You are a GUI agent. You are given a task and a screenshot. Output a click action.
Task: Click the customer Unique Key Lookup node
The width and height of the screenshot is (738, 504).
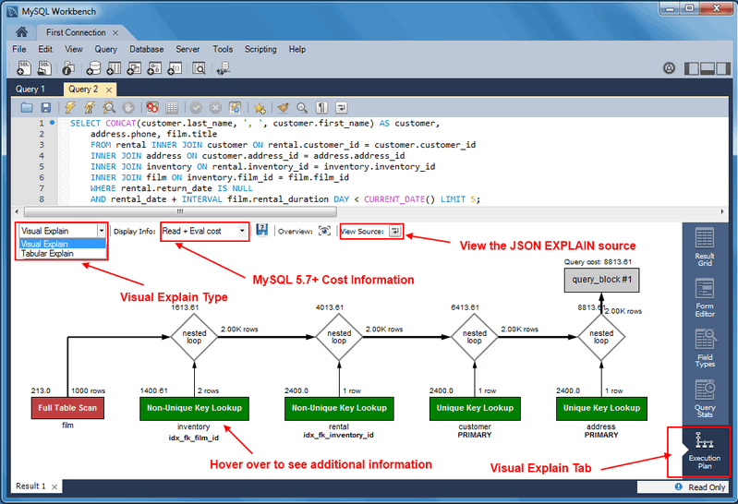[475, 409]
